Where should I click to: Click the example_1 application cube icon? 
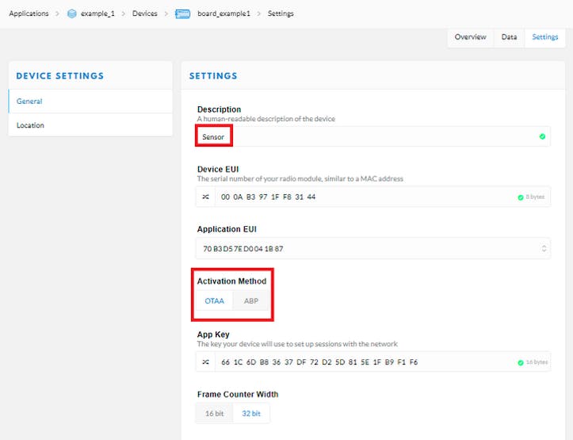click(72, 13)
